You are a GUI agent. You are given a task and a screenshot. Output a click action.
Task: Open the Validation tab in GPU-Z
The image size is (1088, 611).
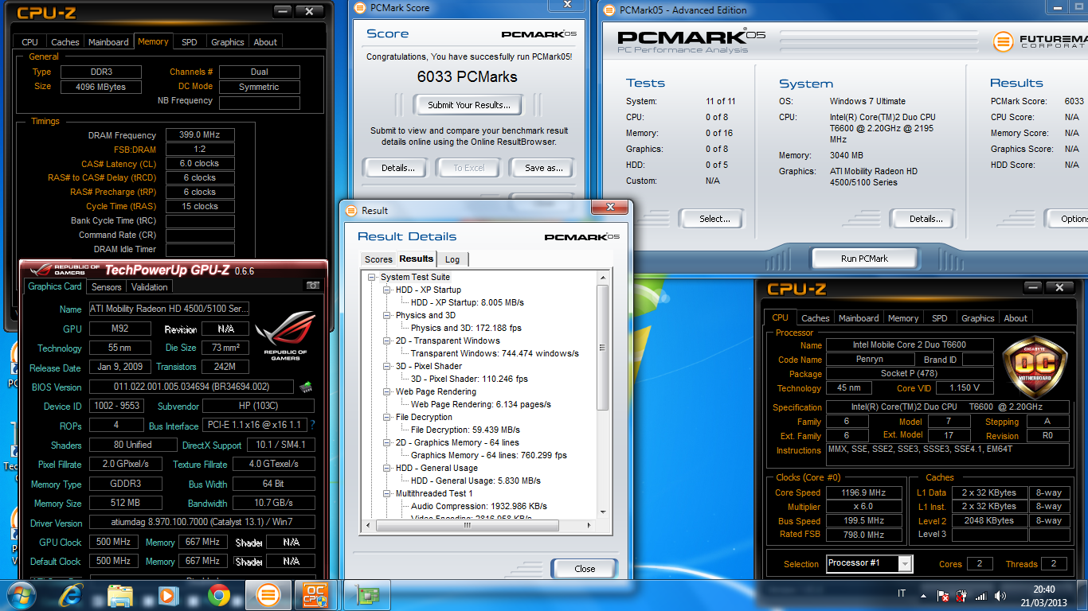pos(150,287)
